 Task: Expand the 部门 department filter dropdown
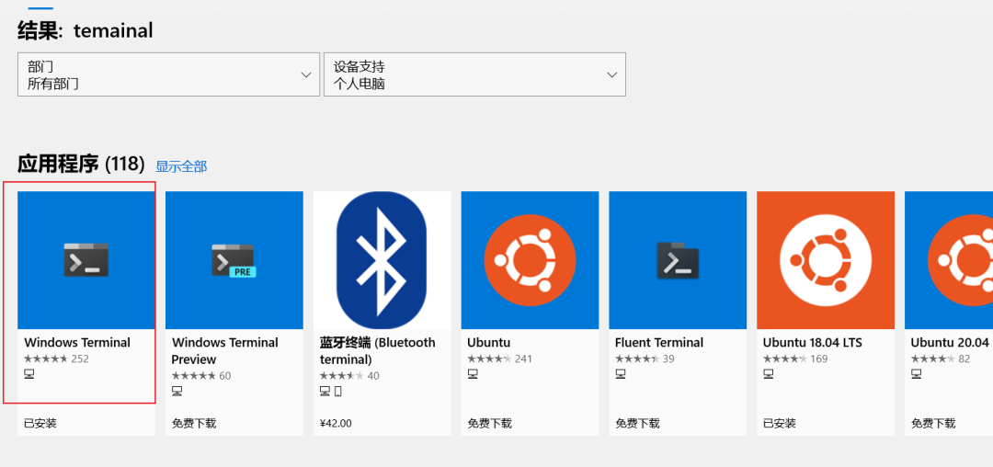click(168, 74)
